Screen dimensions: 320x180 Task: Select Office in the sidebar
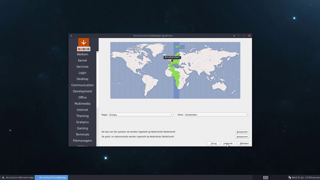[82, 97]
